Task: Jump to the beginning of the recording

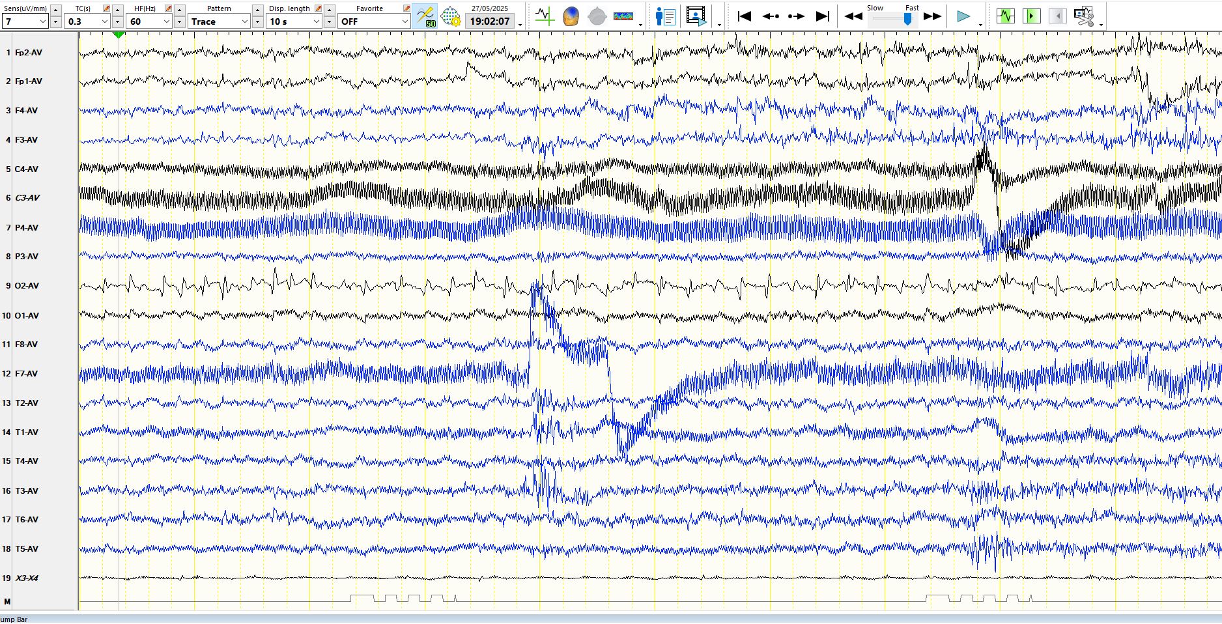Action: click(744, 16)
